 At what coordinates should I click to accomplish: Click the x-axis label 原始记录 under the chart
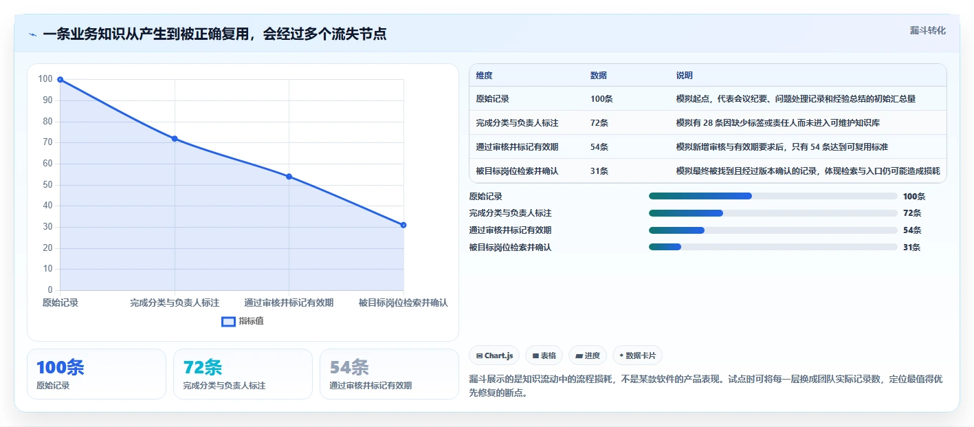click(60, 303)
